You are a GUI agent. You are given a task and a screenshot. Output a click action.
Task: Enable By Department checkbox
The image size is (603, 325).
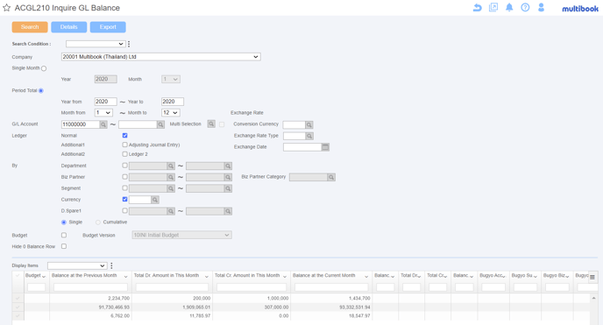point(124,166)
